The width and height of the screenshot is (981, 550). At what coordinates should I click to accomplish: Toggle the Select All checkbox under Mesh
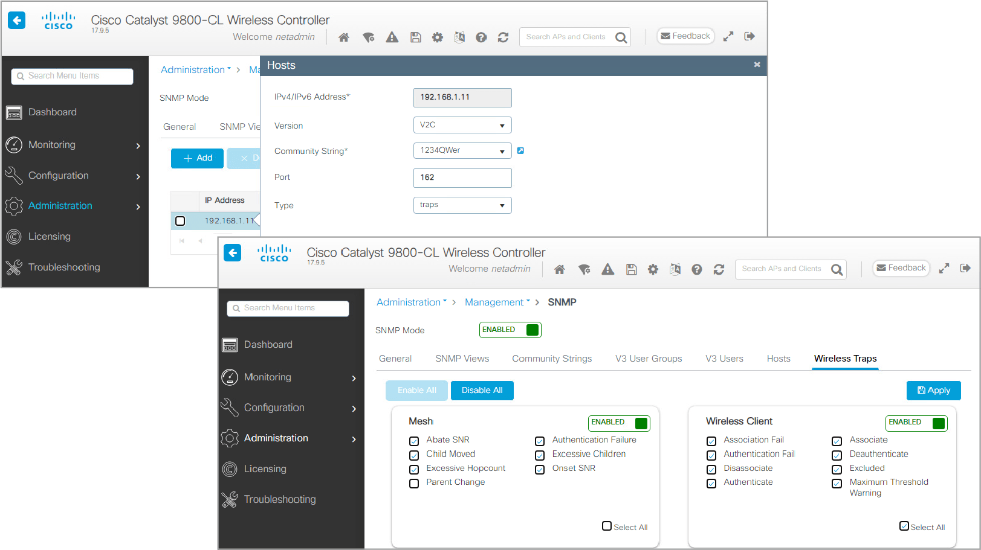[607, 526]
